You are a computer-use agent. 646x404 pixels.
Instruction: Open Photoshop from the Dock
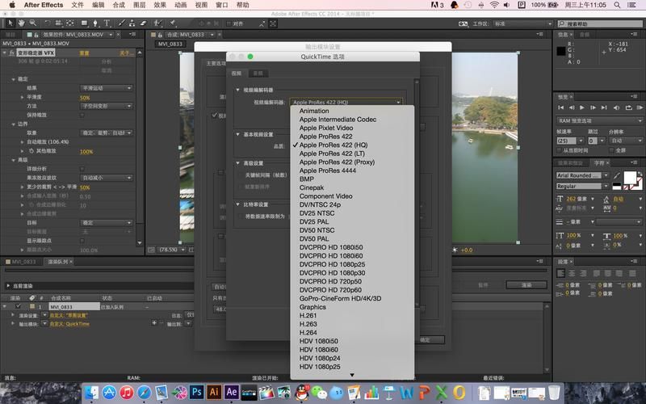coord(195,392)
